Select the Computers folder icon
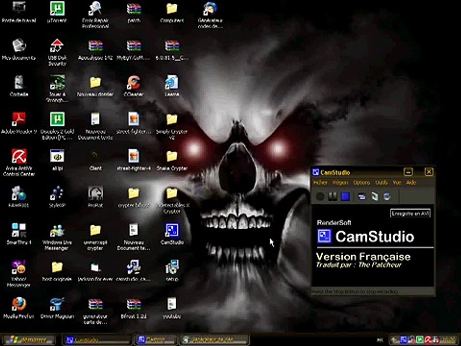This screenshot has height=346, width=461. 172,12
